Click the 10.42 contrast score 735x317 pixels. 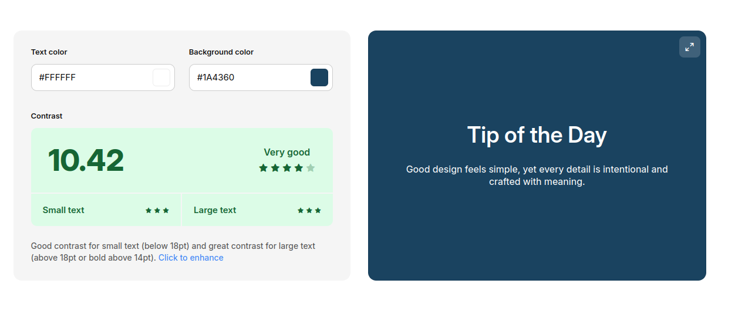pos(86,160)
